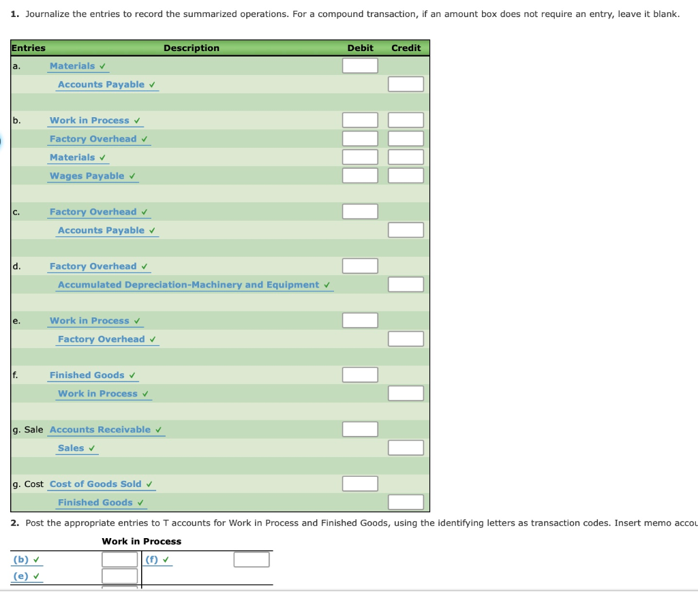Open Wages Payable dropdown in entry b
This screenshot has width=698, height=596.
tap(93, 176)
